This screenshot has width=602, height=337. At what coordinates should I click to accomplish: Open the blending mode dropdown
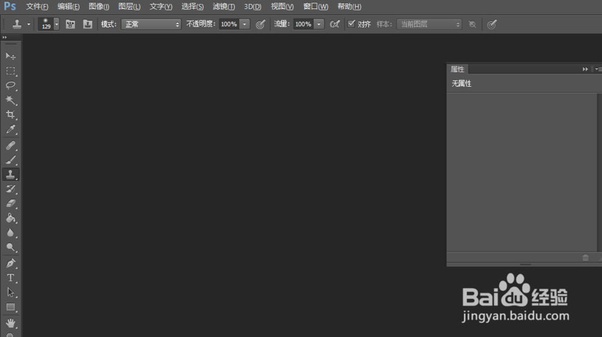tap(151, 24)
